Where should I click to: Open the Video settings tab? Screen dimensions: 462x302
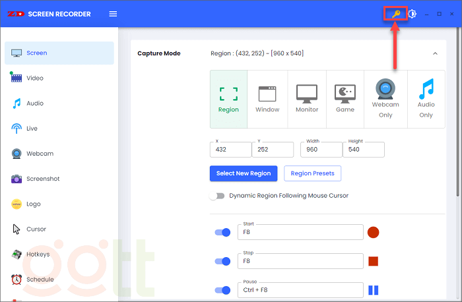pos(34,78)
